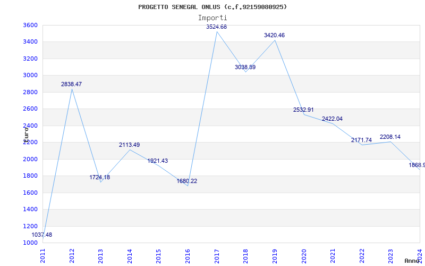The image size is (425, 266).
Task: Click the x-axis year 2013
Action: 101,256
